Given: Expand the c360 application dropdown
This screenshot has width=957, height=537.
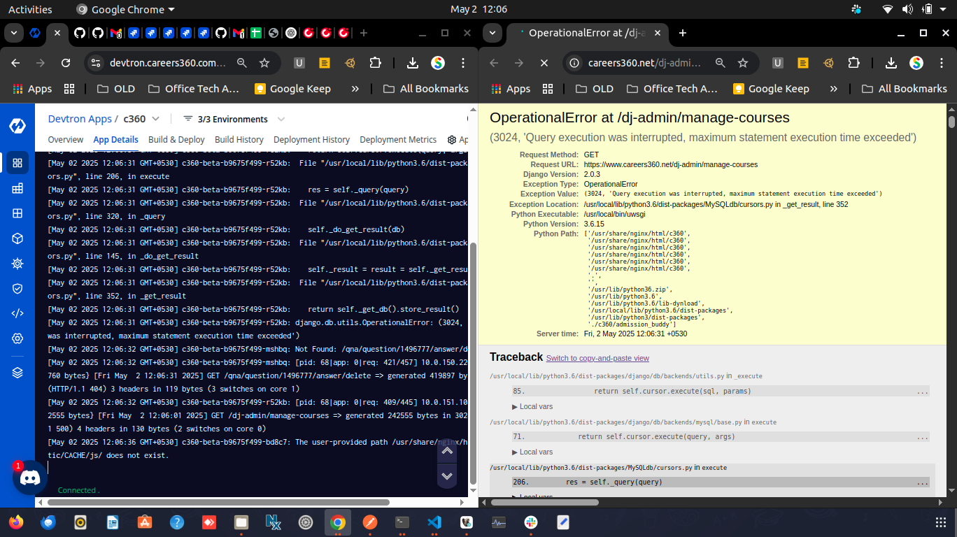Looking at the screenshot, I should tap(155, 119).
